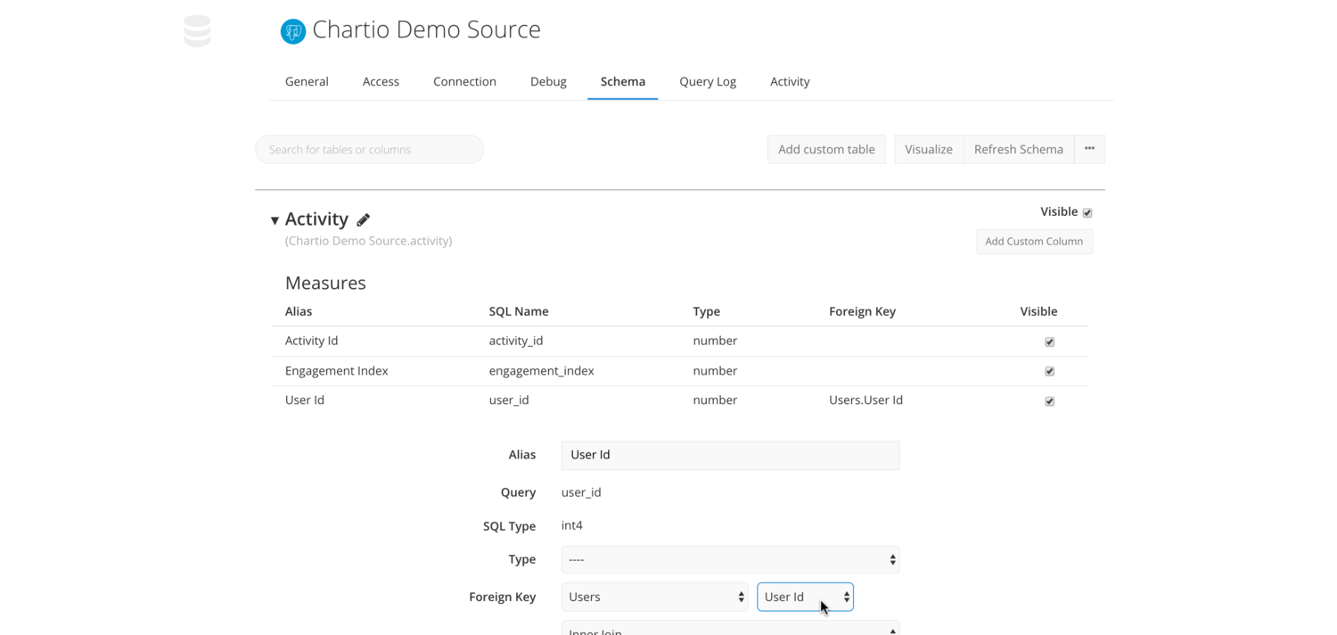The image size is (1337, 635).
Task: Switch to the General tab
Action: [x=307, y=81]
